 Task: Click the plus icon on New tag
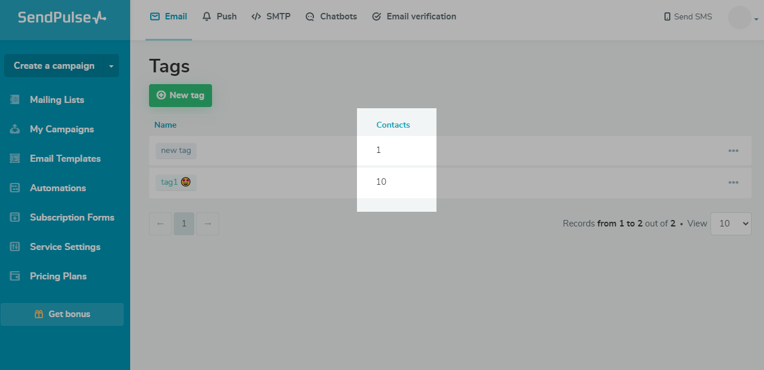coord(161,95)
